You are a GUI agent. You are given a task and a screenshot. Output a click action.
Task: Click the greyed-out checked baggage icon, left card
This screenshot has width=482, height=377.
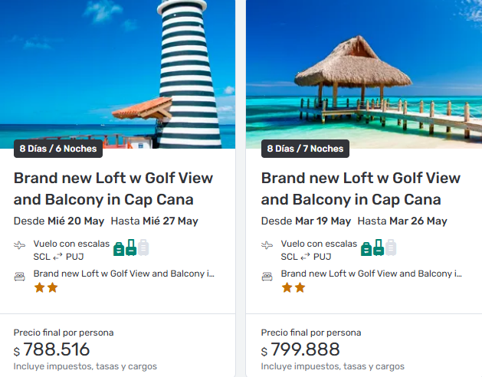143,248
